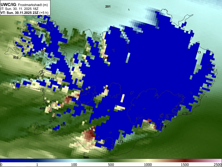Select the 1487 value on the red area
Viewport: 222px width, 167px height.
click(x=71, y=97)
